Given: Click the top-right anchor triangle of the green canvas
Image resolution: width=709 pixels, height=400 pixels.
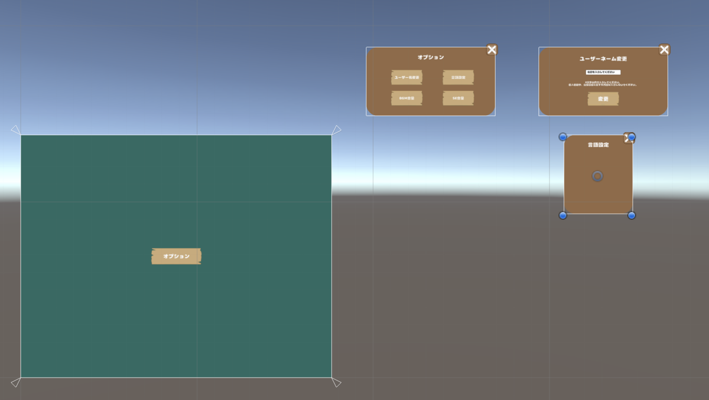Looking at the screenshot, I should tap(336, 129).
